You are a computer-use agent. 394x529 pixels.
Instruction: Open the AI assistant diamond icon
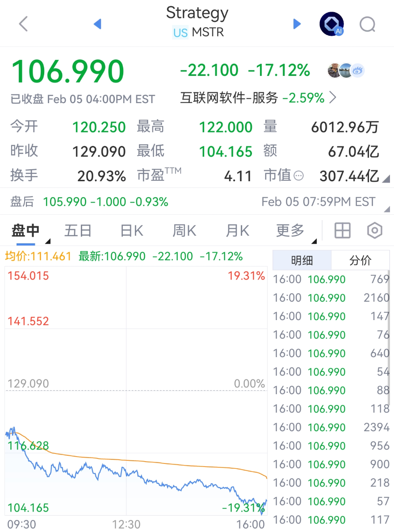pos(331,24)
